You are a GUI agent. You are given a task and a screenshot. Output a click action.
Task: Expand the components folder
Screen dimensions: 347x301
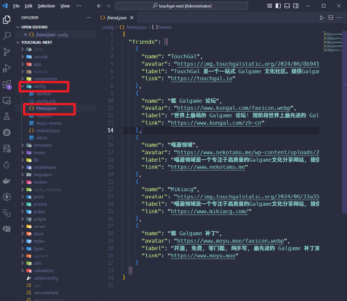coord(45,79)
